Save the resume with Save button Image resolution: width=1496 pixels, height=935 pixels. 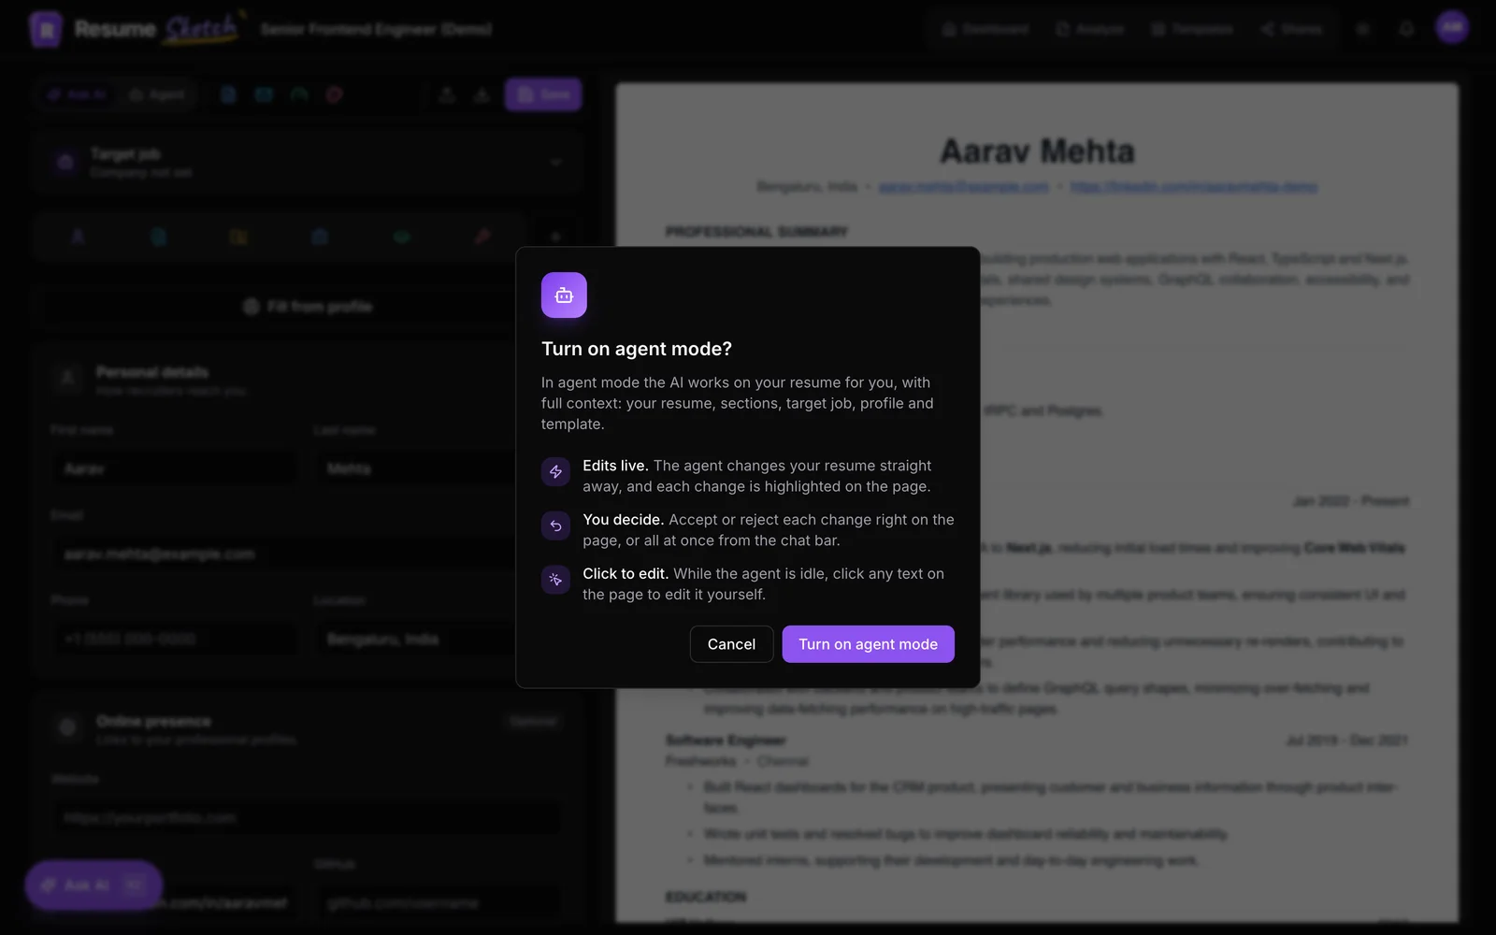[x=543, y=94]
